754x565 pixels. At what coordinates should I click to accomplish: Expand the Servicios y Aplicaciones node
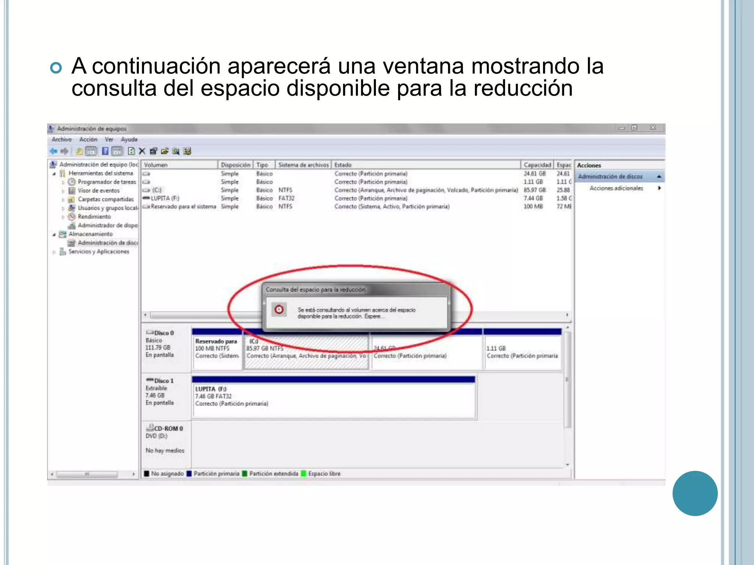(x=54, y=252)
